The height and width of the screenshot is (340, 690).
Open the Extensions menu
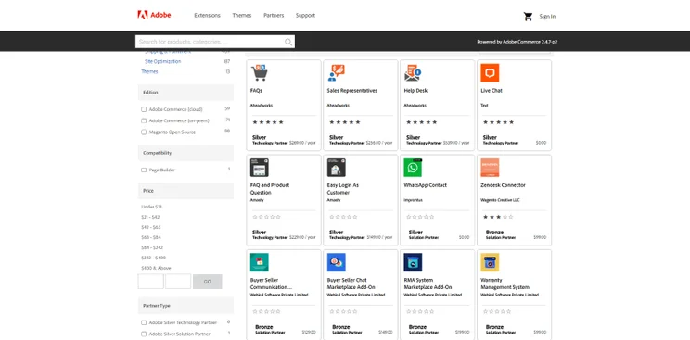tap(207, 16)
